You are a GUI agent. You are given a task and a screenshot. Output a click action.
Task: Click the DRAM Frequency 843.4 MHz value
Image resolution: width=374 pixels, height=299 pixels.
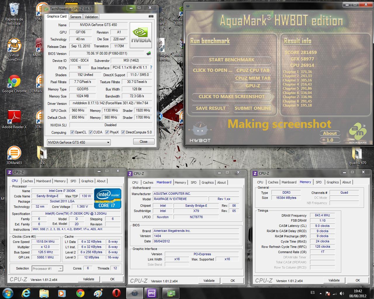322,215
